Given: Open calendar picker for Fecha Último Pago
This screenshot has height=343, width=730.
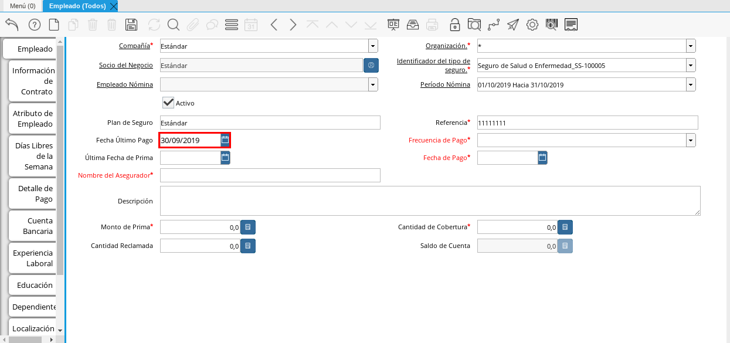Looking at the screenshot, I should click(x=225, y=140).
